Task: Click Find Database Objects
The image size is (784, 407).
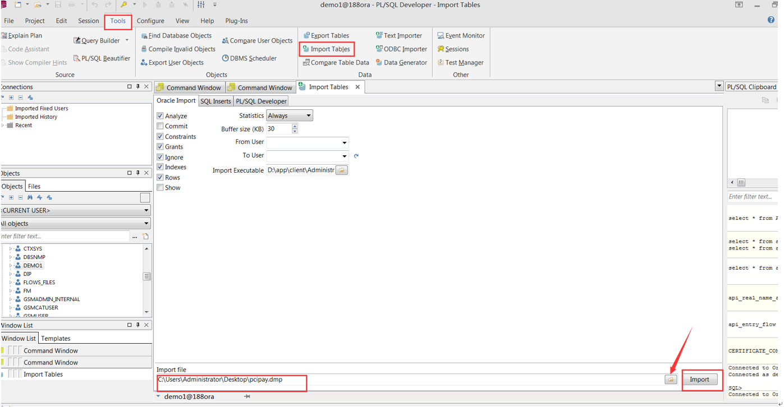Action: coord(176,35)
